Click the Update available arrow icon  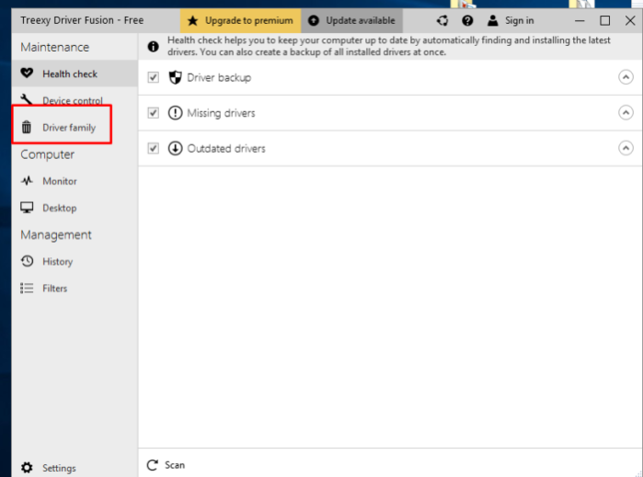coord(314,20)
